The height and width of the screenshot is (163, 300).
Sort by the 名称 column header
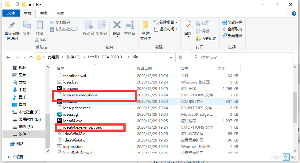[x=61, y=68]
